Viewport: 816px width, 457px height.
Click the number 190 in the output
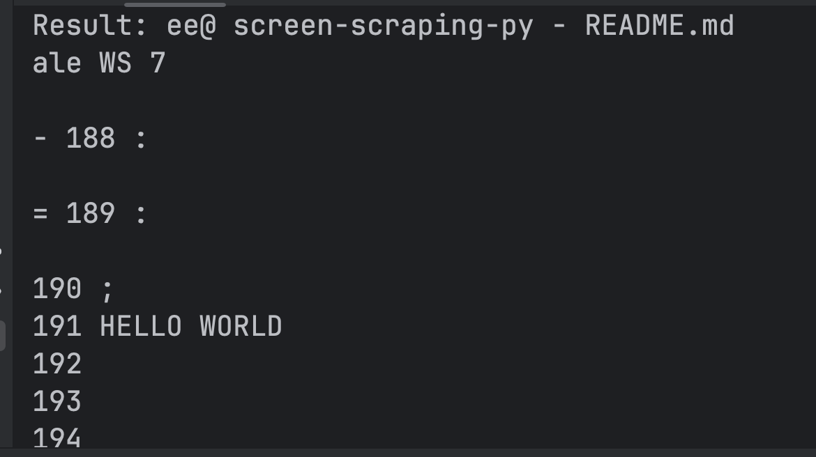point(57,288)
